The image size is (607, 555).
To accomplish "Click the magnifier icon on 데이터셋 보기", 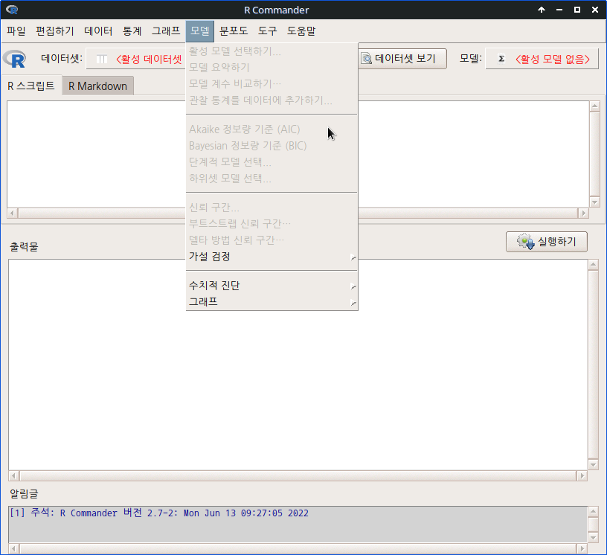I will (x=366, y=59).
